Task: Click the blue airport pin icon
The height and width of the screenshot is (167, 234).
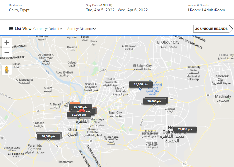Action: [140, 89]
